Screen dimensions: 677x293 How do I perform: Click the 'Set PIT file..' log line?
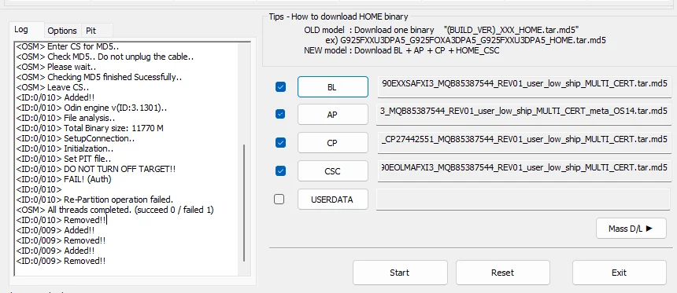point(64,159)
